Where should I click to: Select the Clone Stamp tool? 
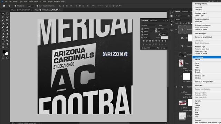[x=7, y=27]
